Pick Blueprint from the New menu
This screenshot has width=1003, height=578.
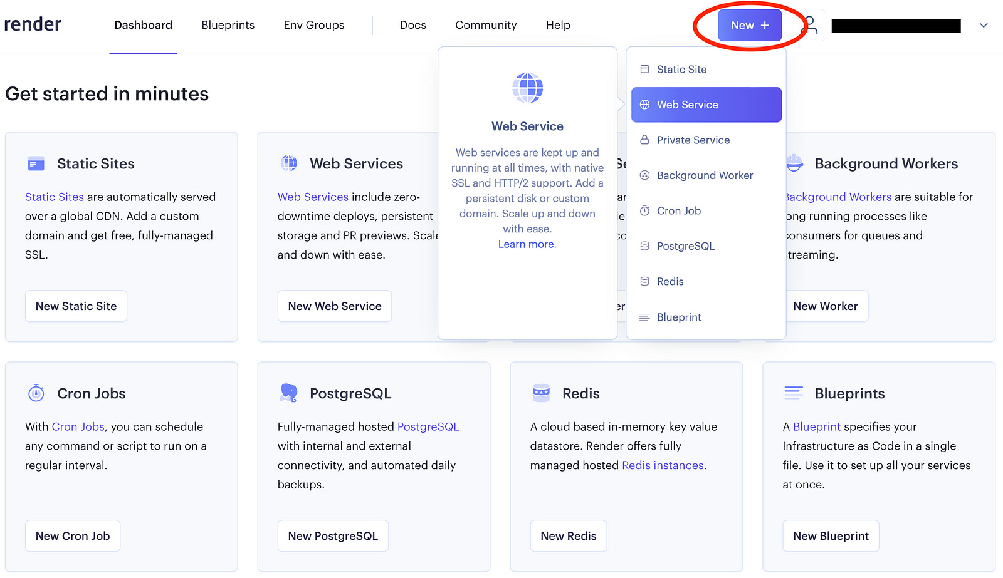pyautogui.click(x=706, y=317)
